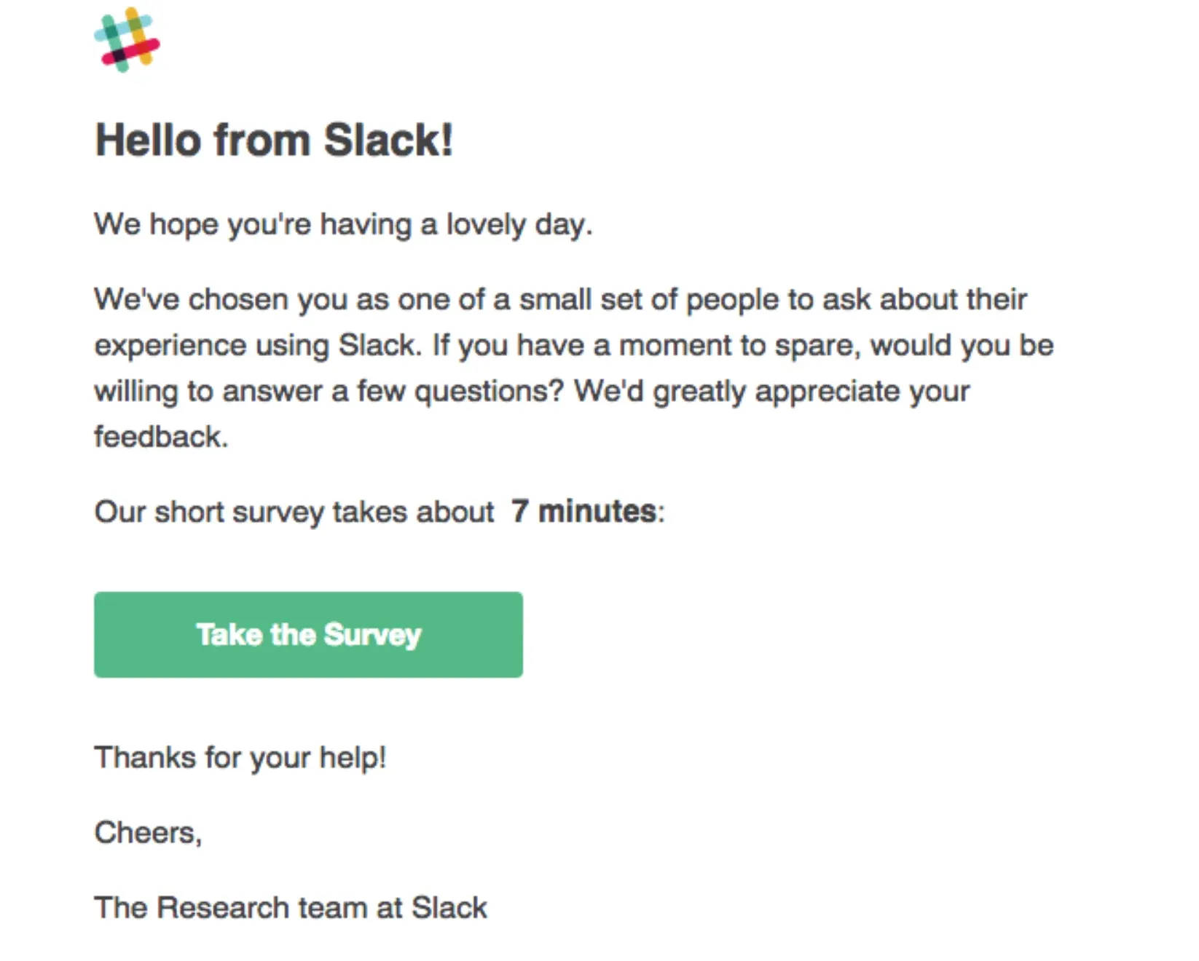Click the word "Research" in the signature

223,908
